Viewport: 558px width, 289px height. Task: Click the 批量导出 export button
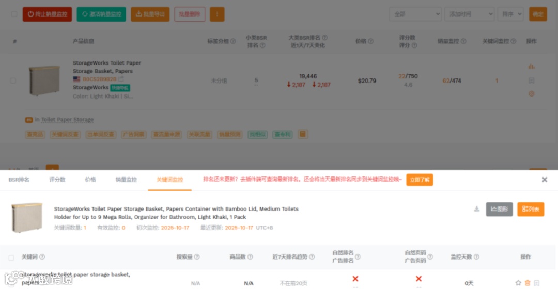click(x=150, y=14)
